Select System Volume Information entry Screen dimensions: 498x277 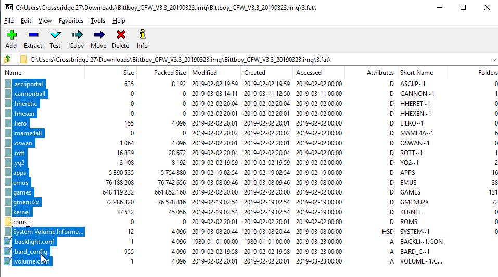48,232
